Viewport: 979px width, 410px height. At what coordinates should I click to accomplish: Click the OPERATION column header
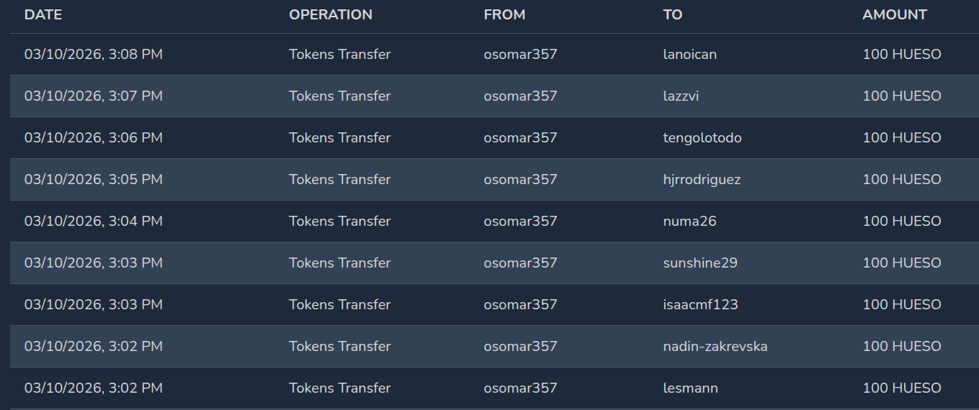[x=331, y=14]
